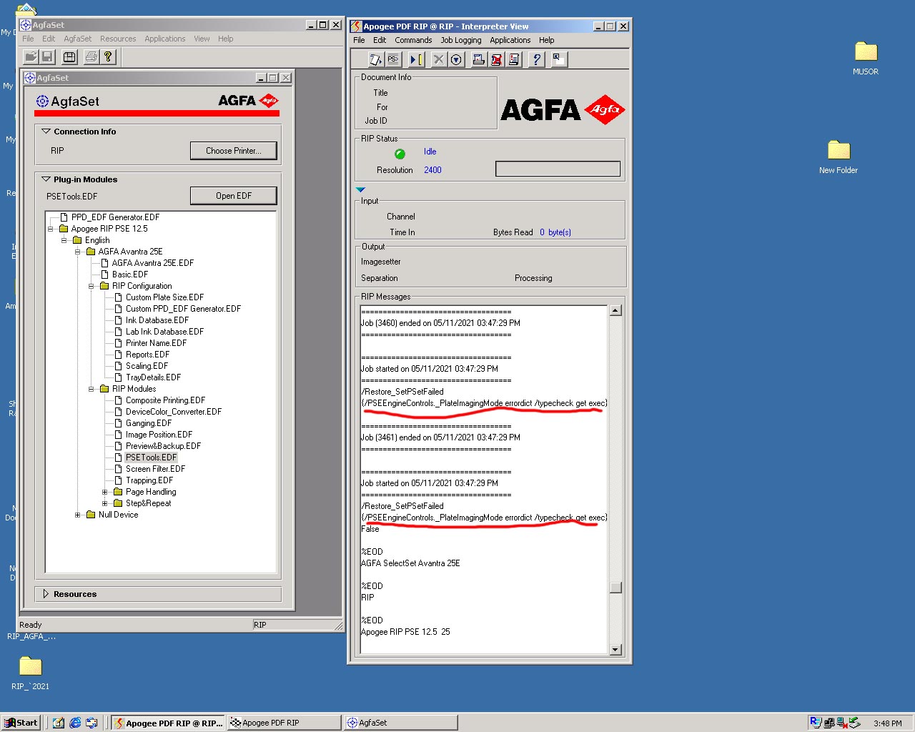Collapse the Apogee RIP PSE 12.5 tree node
The height and width of the screenshot is (732, 915).
pyautogui.click(x=51, y=229)
